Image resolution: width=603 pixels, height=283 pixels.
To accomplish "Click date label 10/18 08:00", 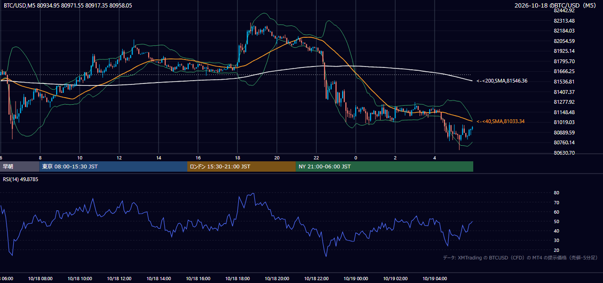I will tap(40, 279).
